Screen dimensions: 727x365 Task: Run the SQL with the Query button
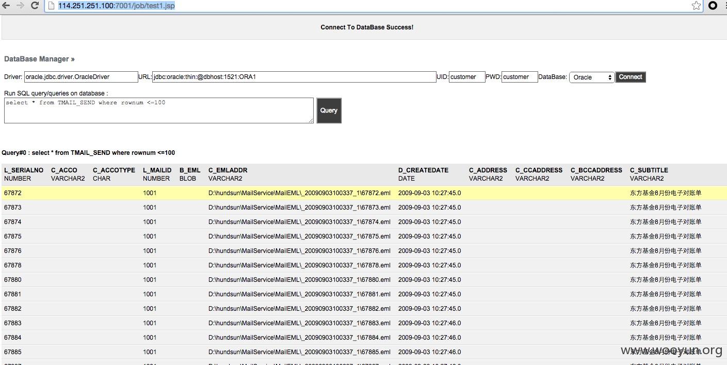329,110
